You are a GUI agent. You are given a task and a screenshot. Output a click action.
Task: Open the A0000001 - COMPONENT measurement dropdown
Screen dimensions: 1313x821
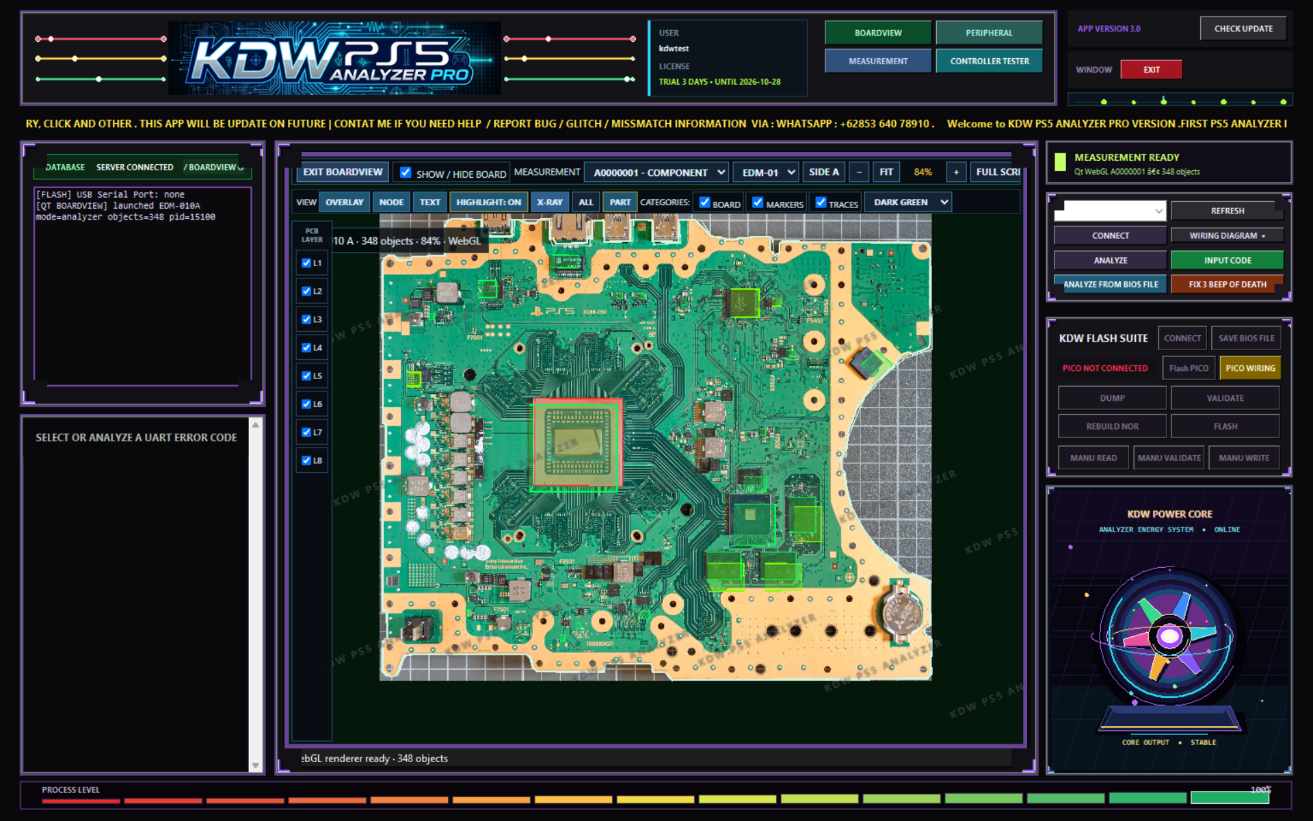(x=656, y=172)
